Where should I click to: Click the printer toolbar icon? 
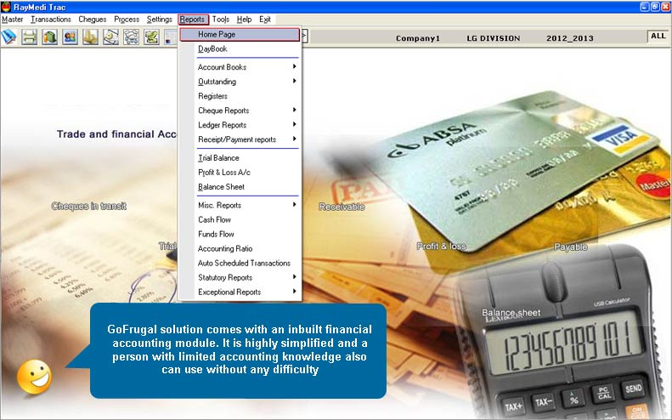(x=29, y=37)
